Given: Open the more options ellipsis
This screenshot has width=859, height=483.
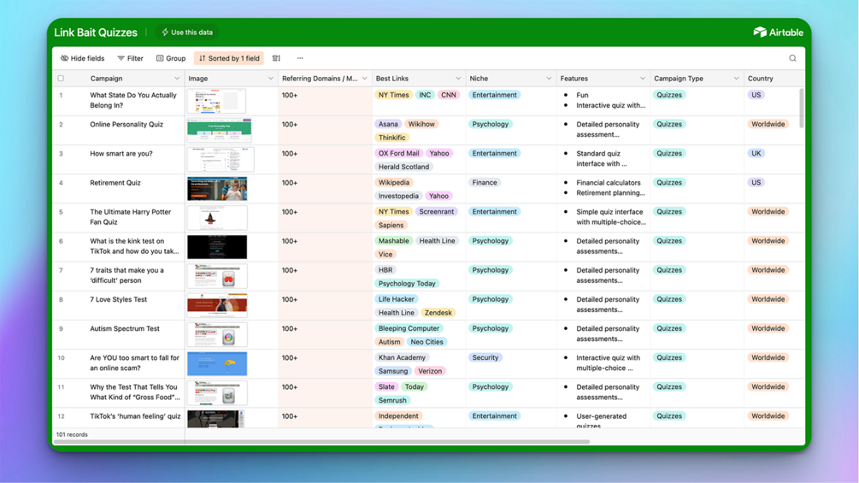Looking at the screenshot, I should (300, 58).
